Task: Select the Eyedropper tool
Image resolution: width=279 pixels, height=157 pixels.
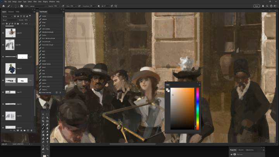Action: [x=43, y=124]
